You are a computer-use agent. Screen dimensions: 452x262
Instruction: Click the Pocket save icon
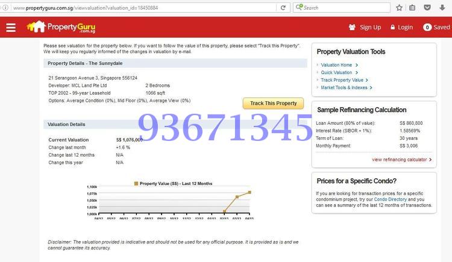click(427, 7)
